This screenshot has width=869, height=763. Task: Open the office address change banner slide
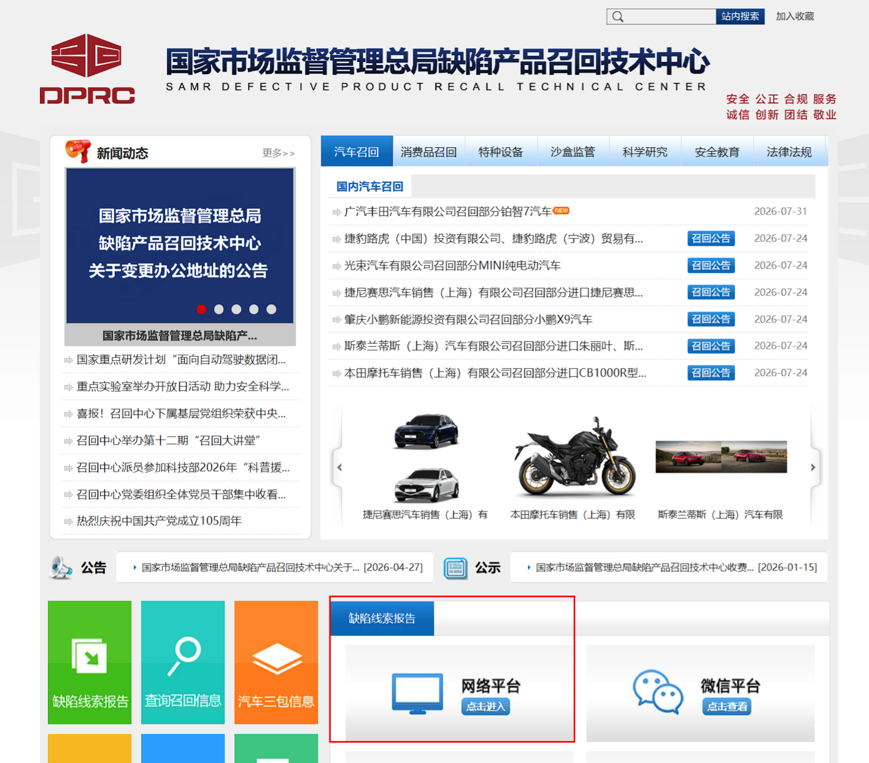(x=180, y=245)
